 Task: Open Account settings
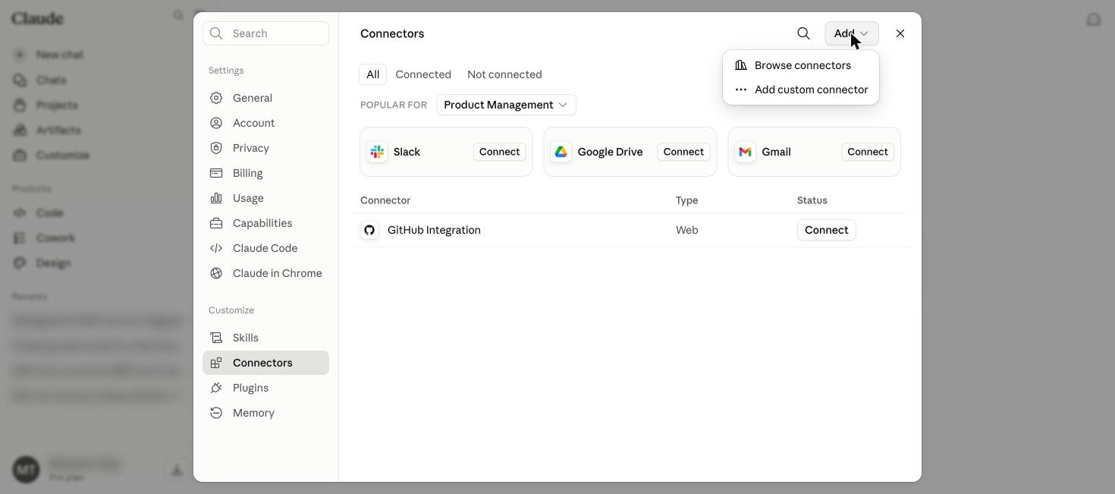(265, 123)
